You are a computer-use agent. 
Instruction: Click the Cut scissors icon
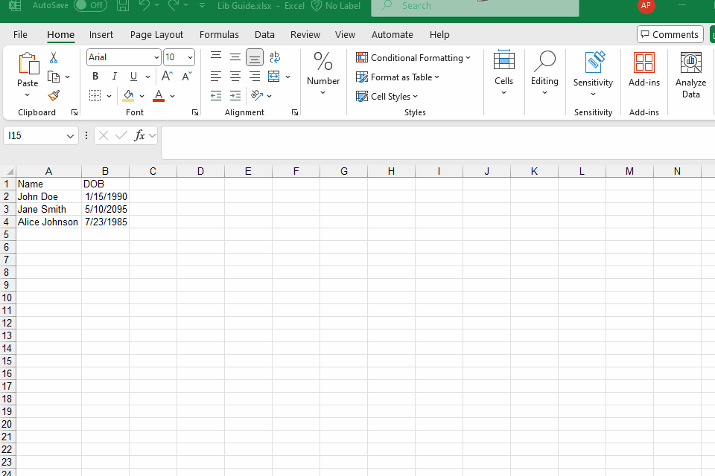[54, 57]
